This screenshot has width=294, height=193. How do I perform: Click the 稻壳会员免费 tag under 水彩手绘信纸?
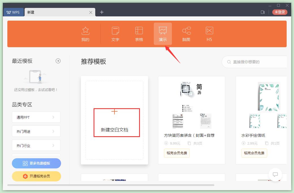point(254,153)
